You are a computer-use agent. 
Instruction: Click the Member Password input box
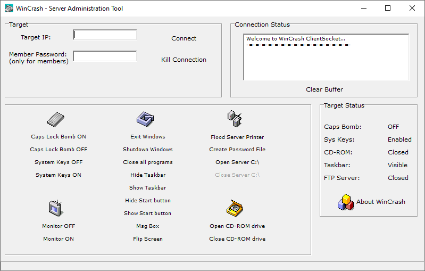105,56
